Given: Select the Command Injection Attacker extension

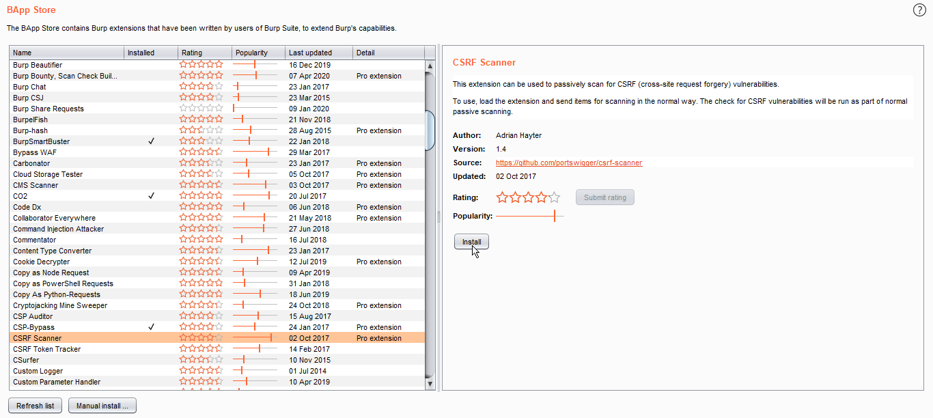Looking at the screenshot, I should tap(217, 229).
